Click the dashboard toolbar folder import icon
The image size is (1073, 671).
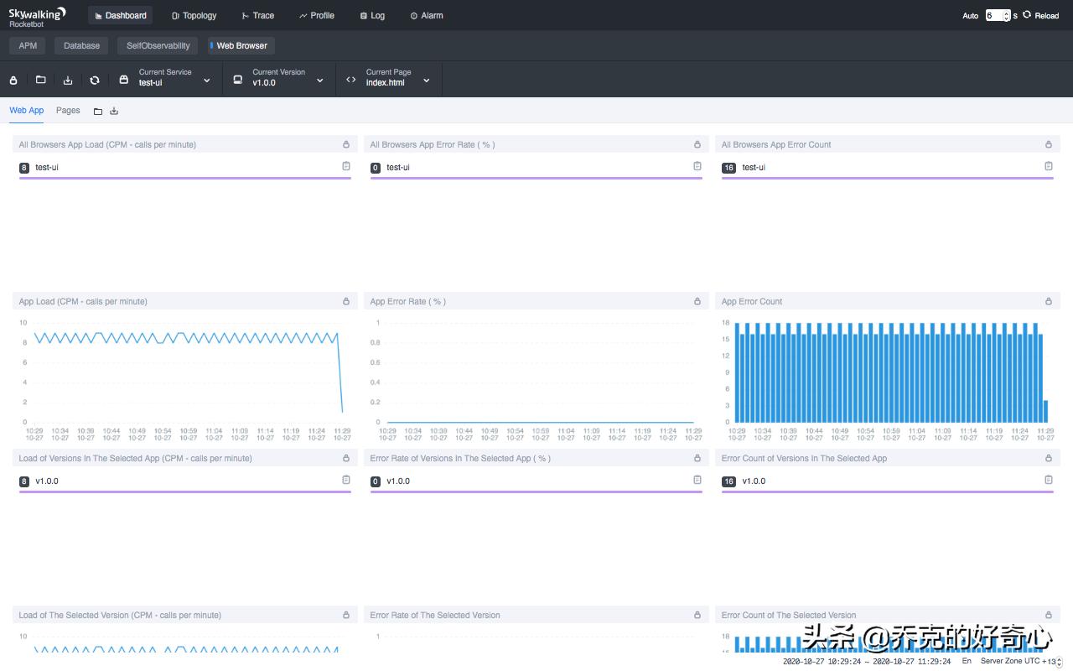(x=40, y=81)
